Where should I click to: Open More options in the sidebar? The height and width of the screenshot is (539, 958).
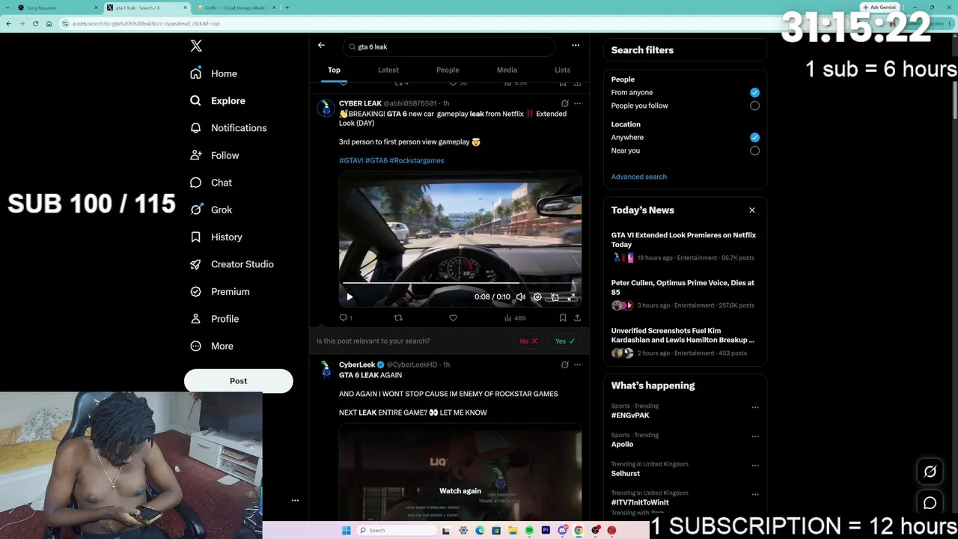tap(212, 346)
